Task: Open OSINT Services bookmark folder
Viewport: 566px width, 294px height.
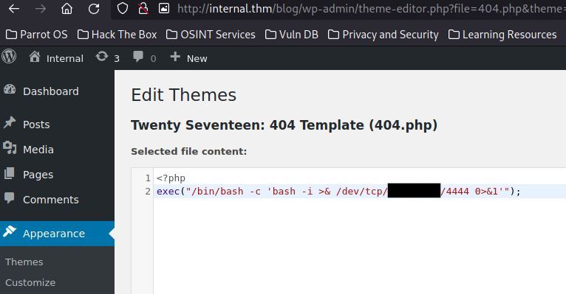Action: click(x=211, y=35)
